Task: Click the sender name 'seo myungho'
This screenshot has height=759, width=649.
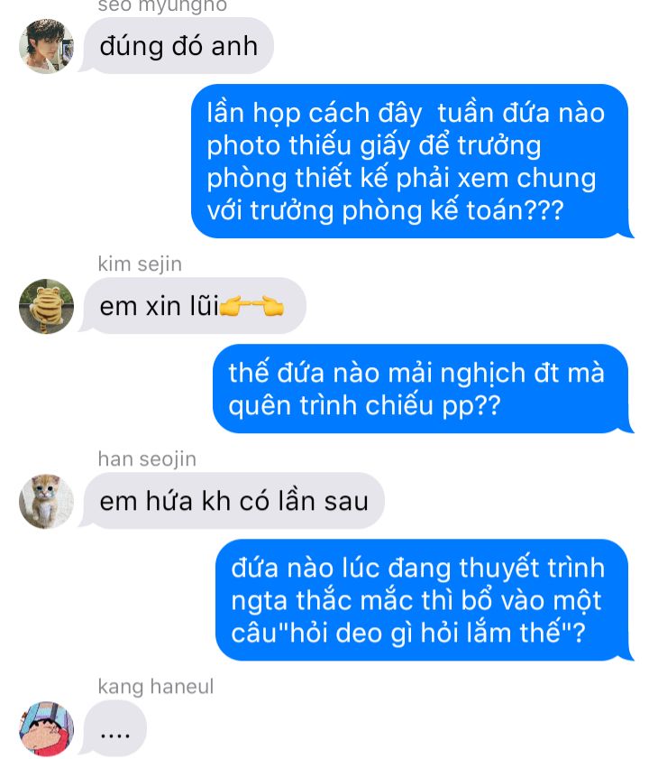Action: [x=162, y=5]
